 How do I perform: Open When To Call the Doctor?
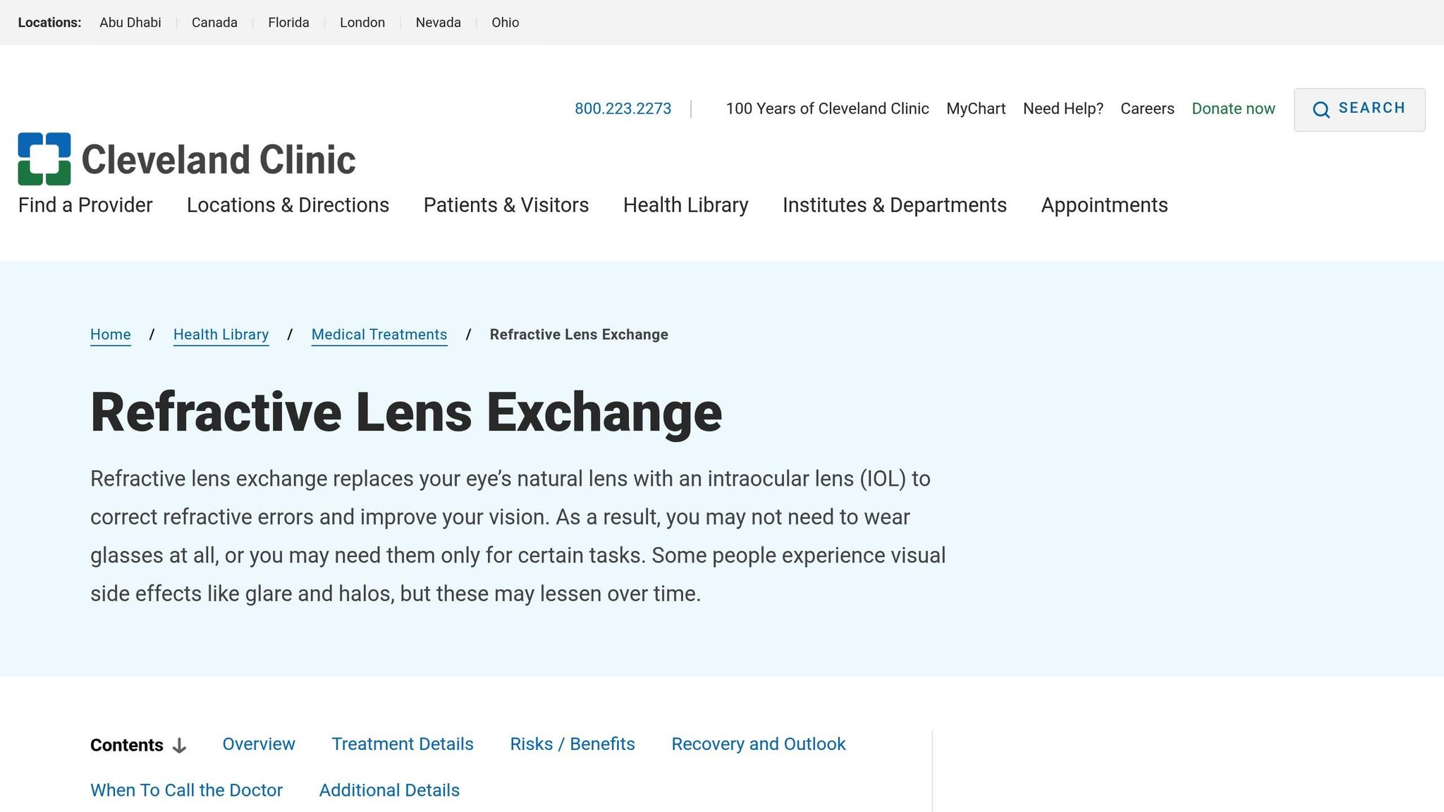pyautogui.click(x=186, y=791)
